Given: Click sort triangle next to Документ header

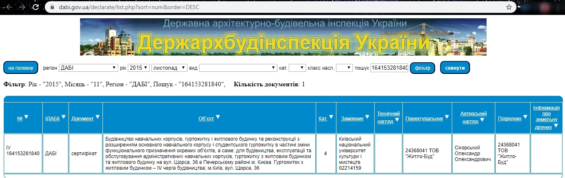Looking at the screenshot, I should [x=98, y=117].
